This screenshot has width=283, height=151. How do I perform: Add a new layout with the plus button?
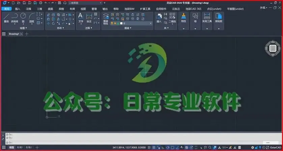pos(37,148)
